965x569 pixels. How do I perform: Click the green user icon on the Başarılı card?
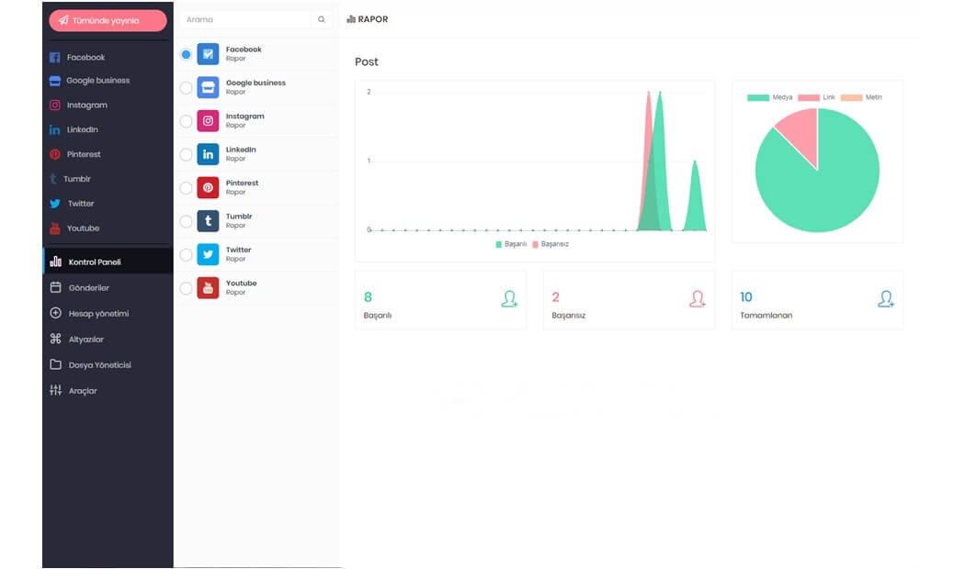point(509,299)
